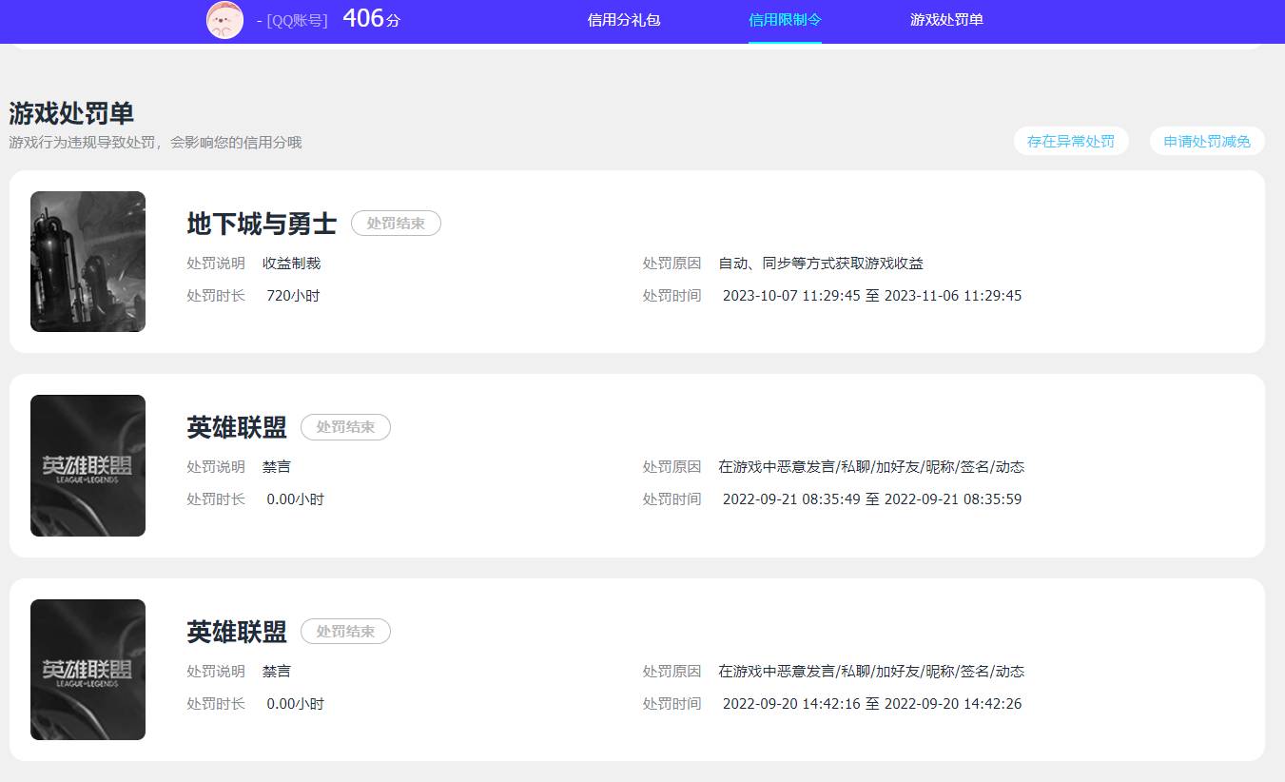Click the 720小时 penalty duration value
The width and height of the screenshot is (1285, 782).
291,295
